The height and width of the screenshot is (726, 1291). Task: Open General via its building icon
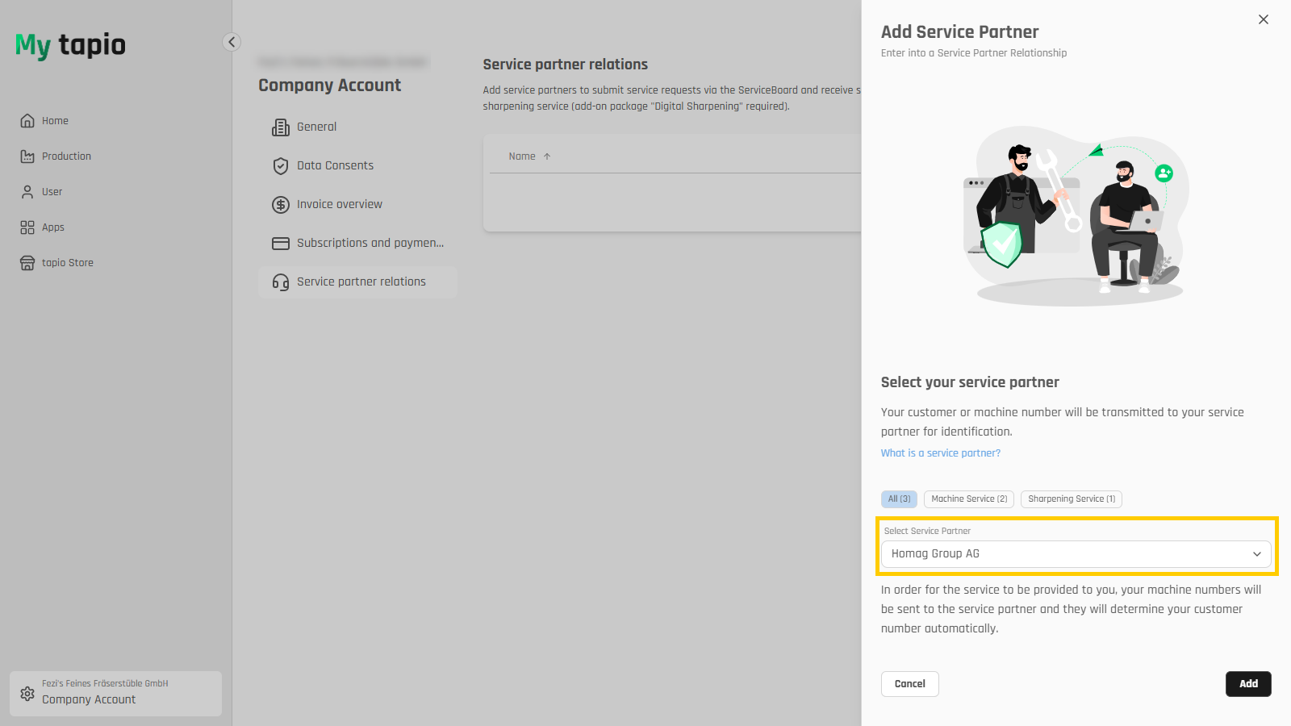tap(281, 127)
